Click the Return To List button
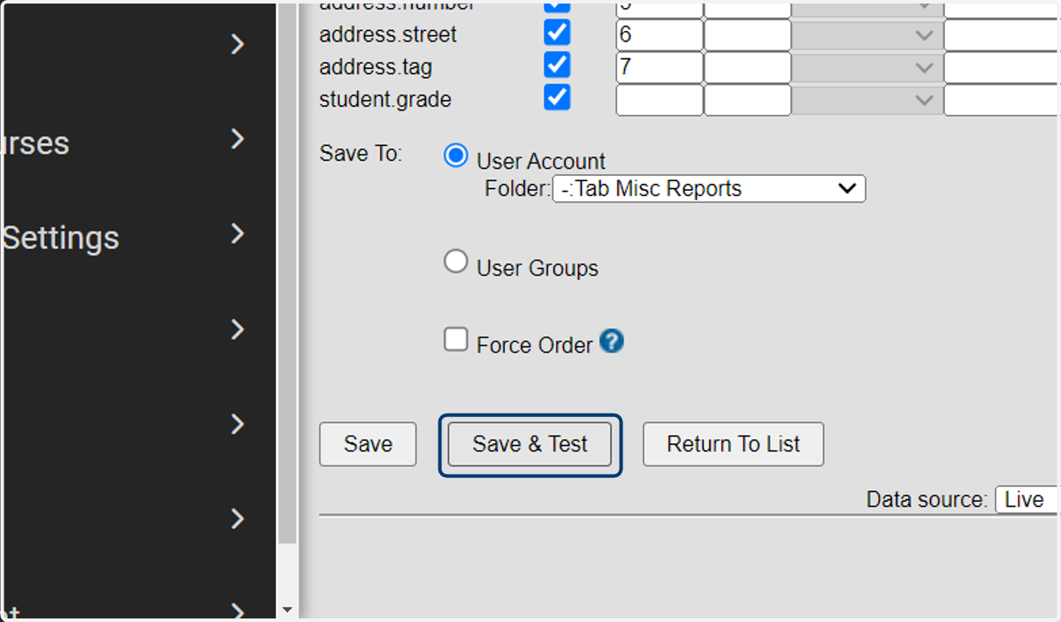Viewport: 1061px width, 622px height. click(x=733, y=444)
